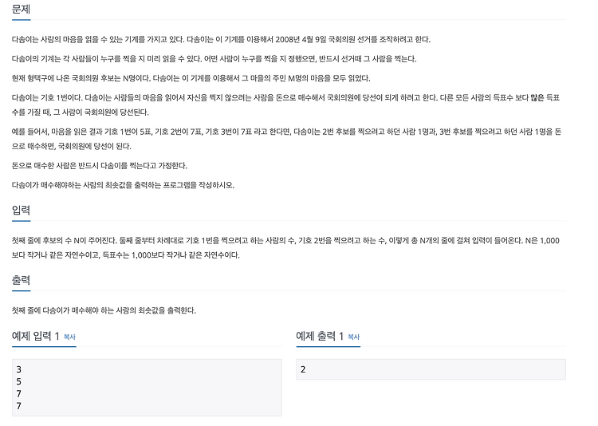
Task: Click the bold word 많은 in description
Action: click(537, 97)
